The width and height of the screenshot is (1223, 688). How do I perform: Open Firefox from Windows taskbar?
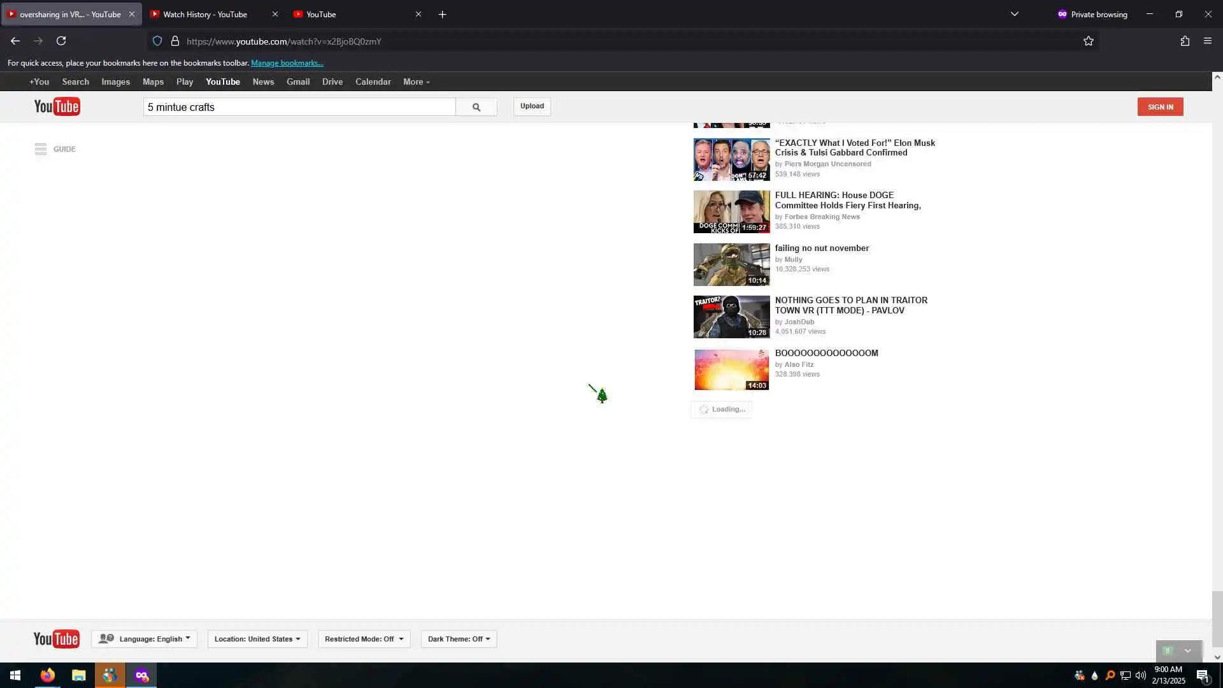pos(48,675)
